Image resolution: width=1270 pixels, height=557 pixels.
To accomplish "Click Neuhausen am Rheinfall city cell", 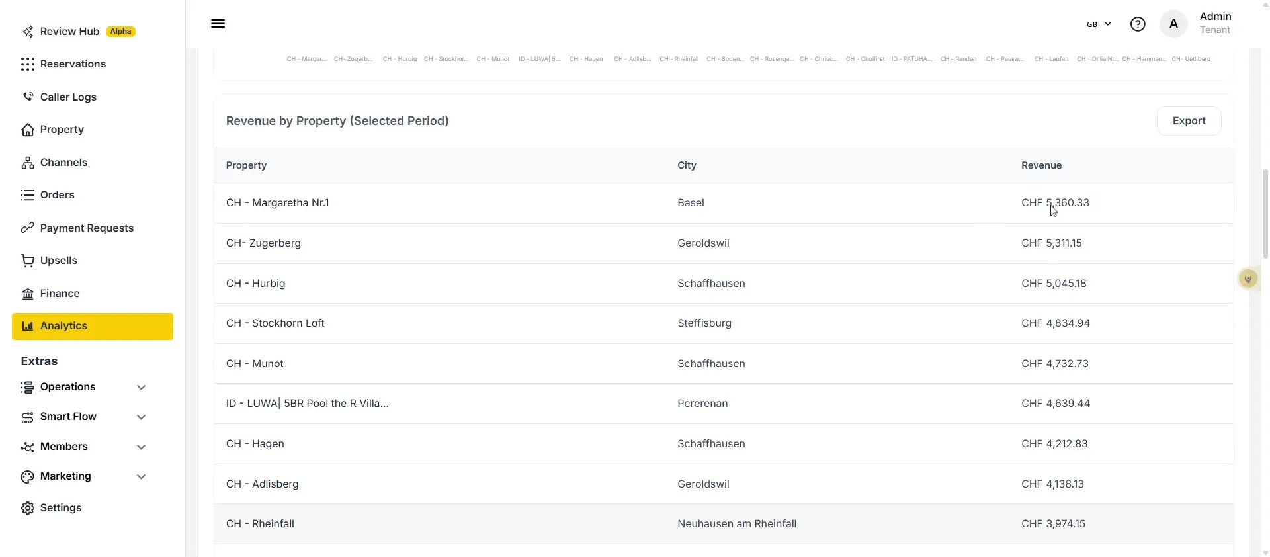I will click(x=737, y=524).
